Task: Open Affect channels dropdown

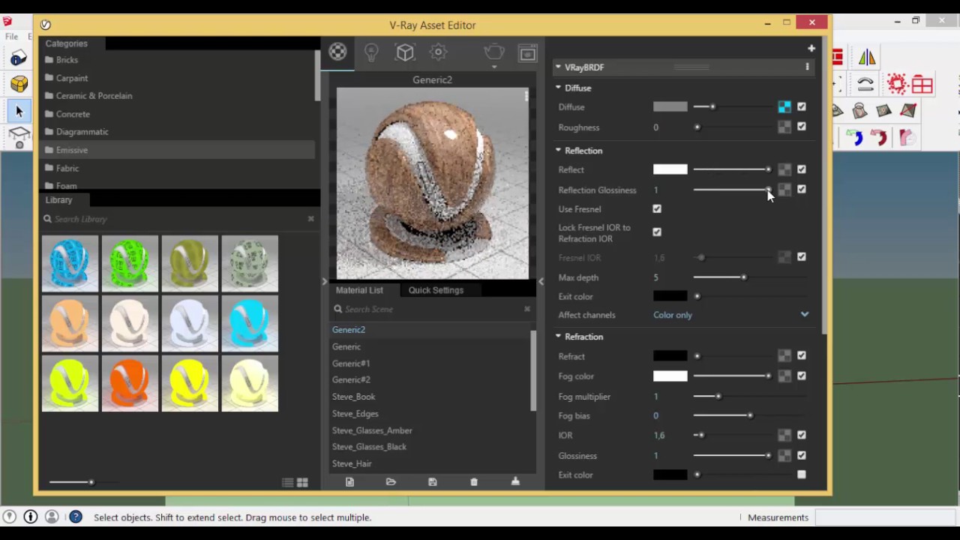Action: click(x=731, y=315)
